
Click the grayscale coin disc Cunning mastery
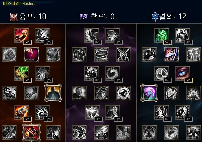point(102,54)
